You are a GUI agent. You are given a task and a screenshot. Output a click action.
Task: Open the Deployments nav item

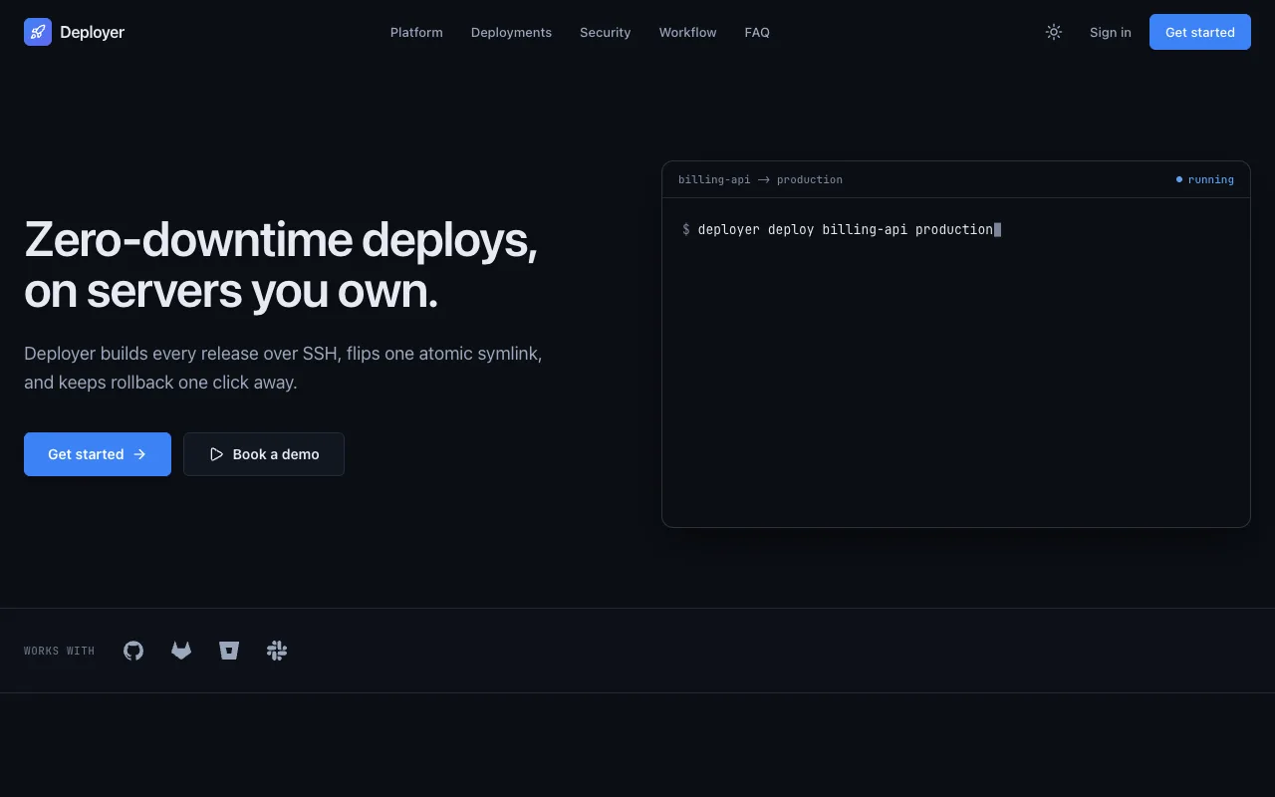[511, 32]
